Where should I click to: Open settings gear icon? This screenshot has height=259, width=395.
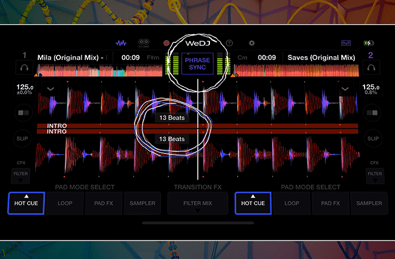click(252, 43)
